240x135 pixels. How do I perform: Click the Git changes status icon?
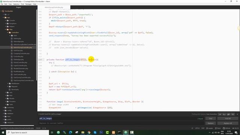tap(235, 128)
